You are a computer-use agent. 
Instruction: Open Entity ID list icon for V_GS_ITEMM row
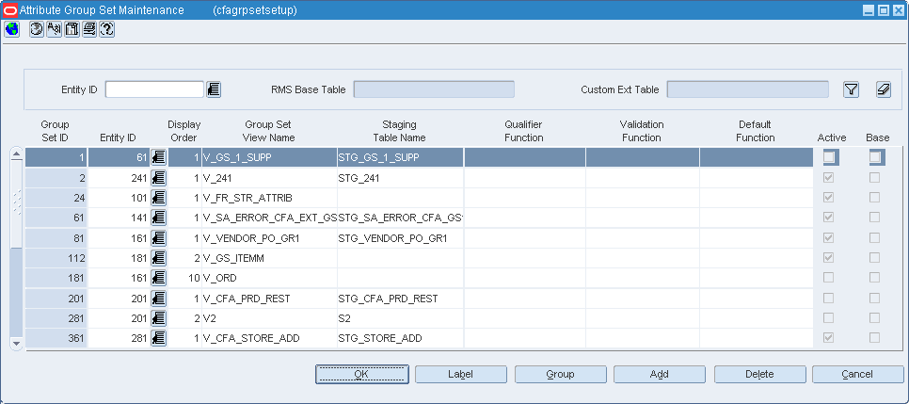158,258
